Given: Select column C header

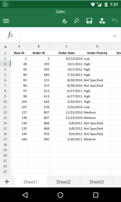Looking at the screenshot, I should click(67, 47).
